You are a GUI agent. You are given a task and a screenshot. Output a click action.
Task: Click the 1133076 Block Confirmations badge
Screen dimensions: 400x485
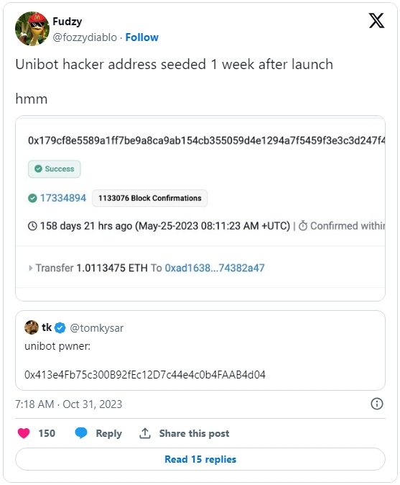[150, 198]
